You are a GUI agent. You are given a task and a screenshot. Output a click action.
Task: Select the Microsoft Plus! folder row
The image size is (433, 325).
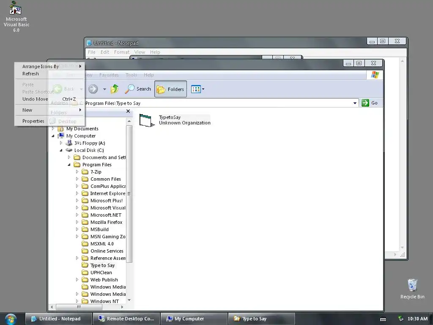102,200
